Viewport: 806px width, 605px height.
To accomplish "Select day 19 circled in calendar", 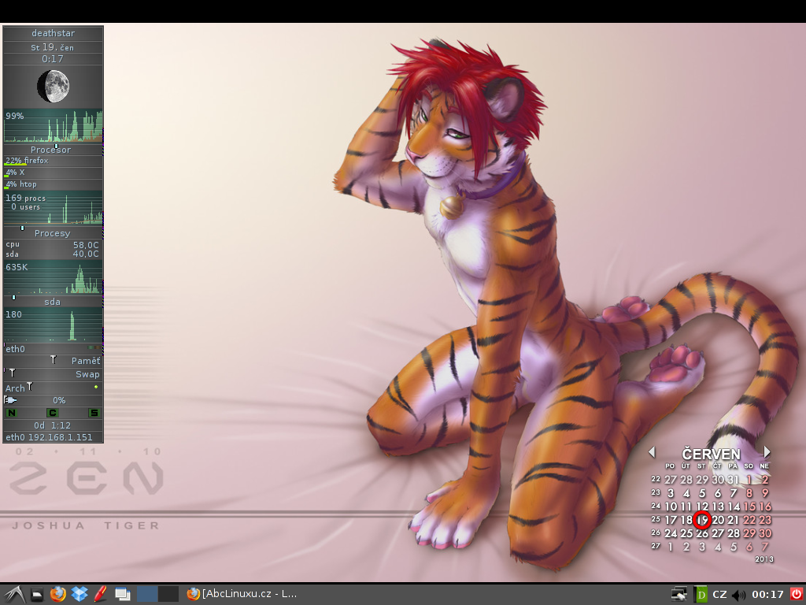I will [x=702, y=520].
